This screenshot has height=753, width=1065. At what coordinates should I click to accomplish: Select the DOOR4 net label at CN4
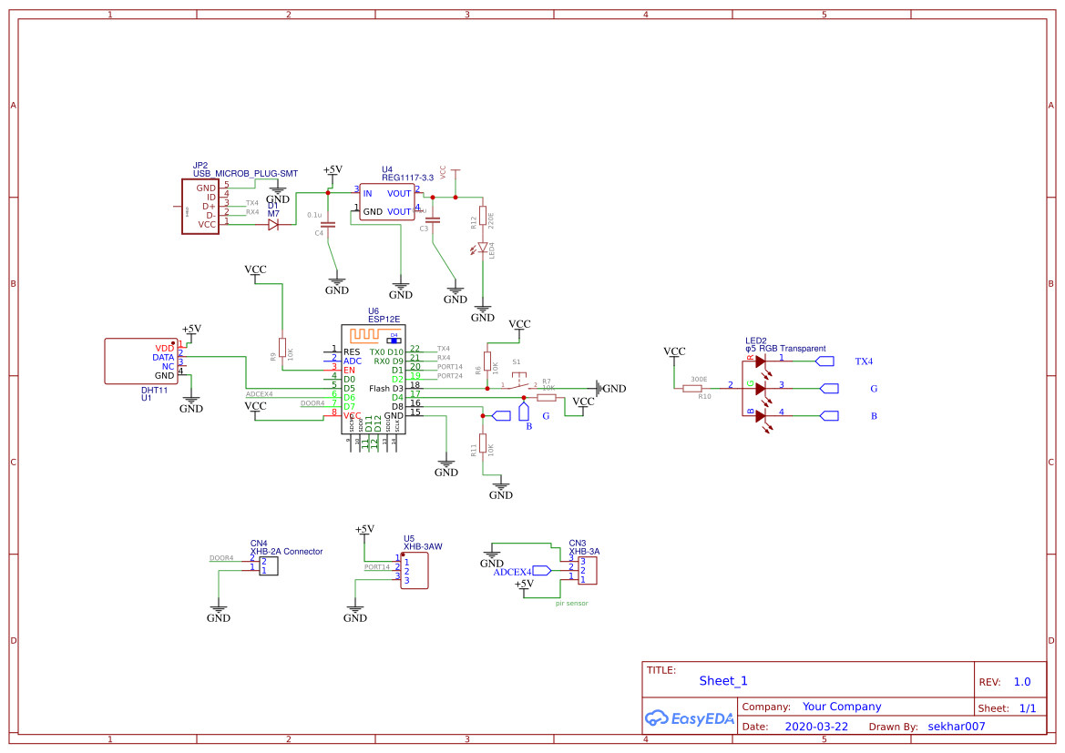[220, 558]
